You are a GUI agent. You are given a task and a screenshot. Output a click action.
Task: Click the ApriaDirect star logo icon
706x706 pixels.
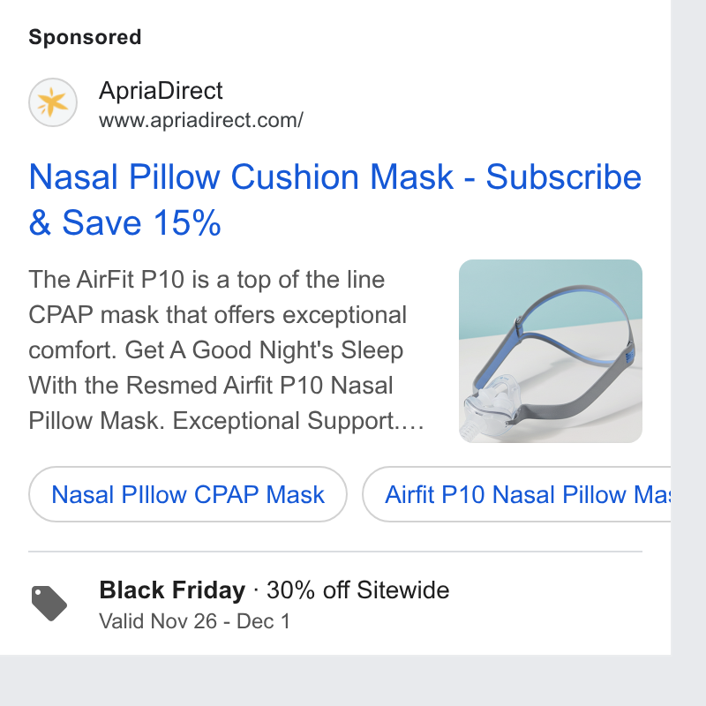[53, 102]
